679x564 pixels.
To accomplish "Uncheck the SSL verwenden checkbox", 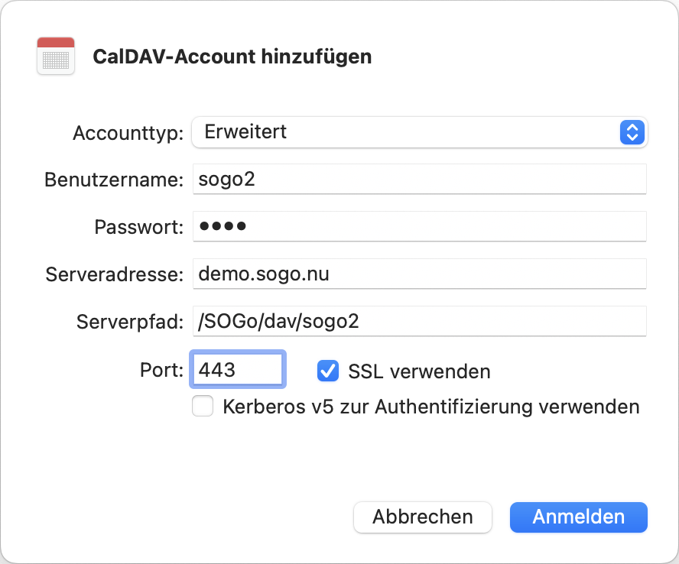I will [328, 371].
